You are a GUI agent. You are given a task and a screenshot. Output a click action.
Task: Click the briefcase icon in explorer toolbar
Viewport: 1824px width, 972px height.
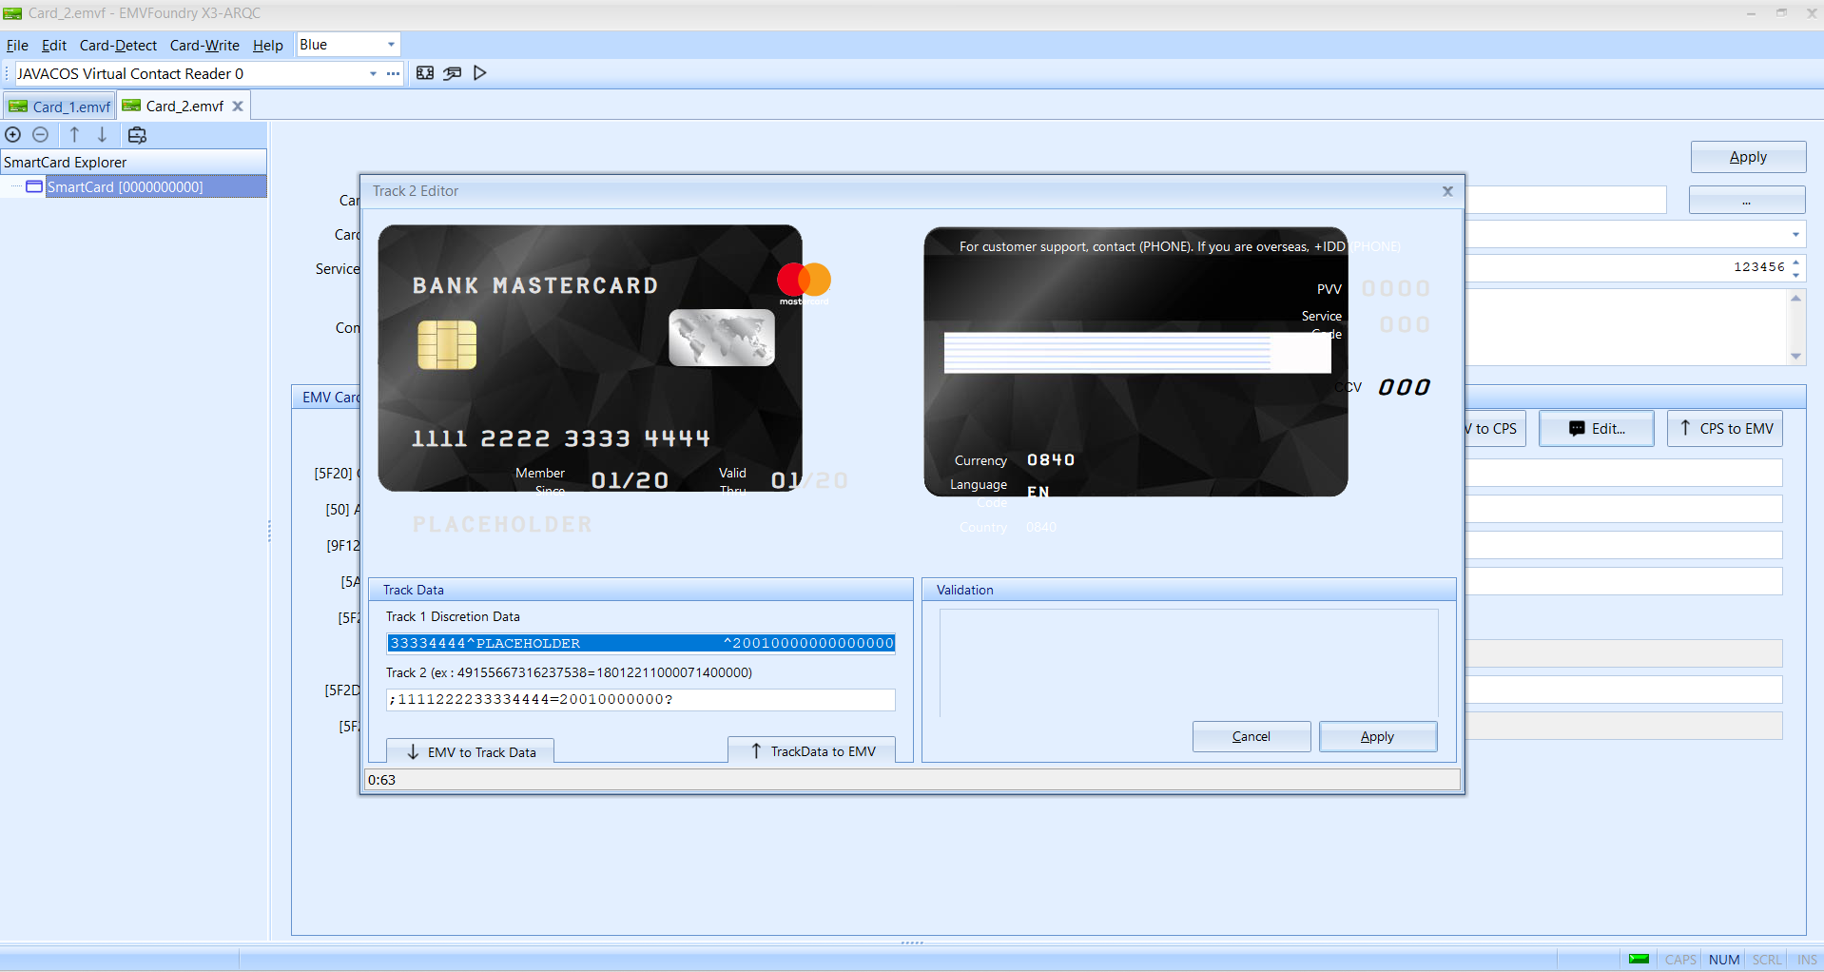click(137, 135)
